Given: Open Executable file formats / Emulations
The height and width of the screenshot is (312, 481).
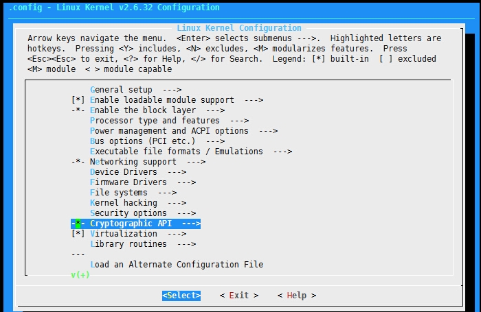Looking at the screenshot, I should (191, 152).
